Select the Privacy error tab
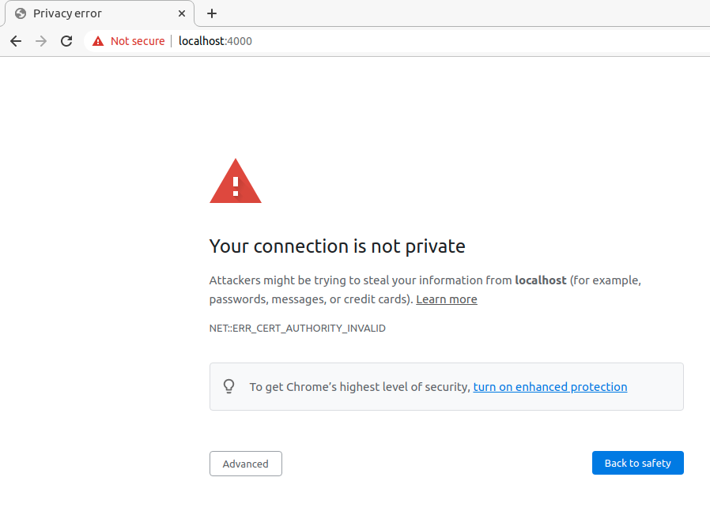 pyautogui.click(x=100, y=13)
